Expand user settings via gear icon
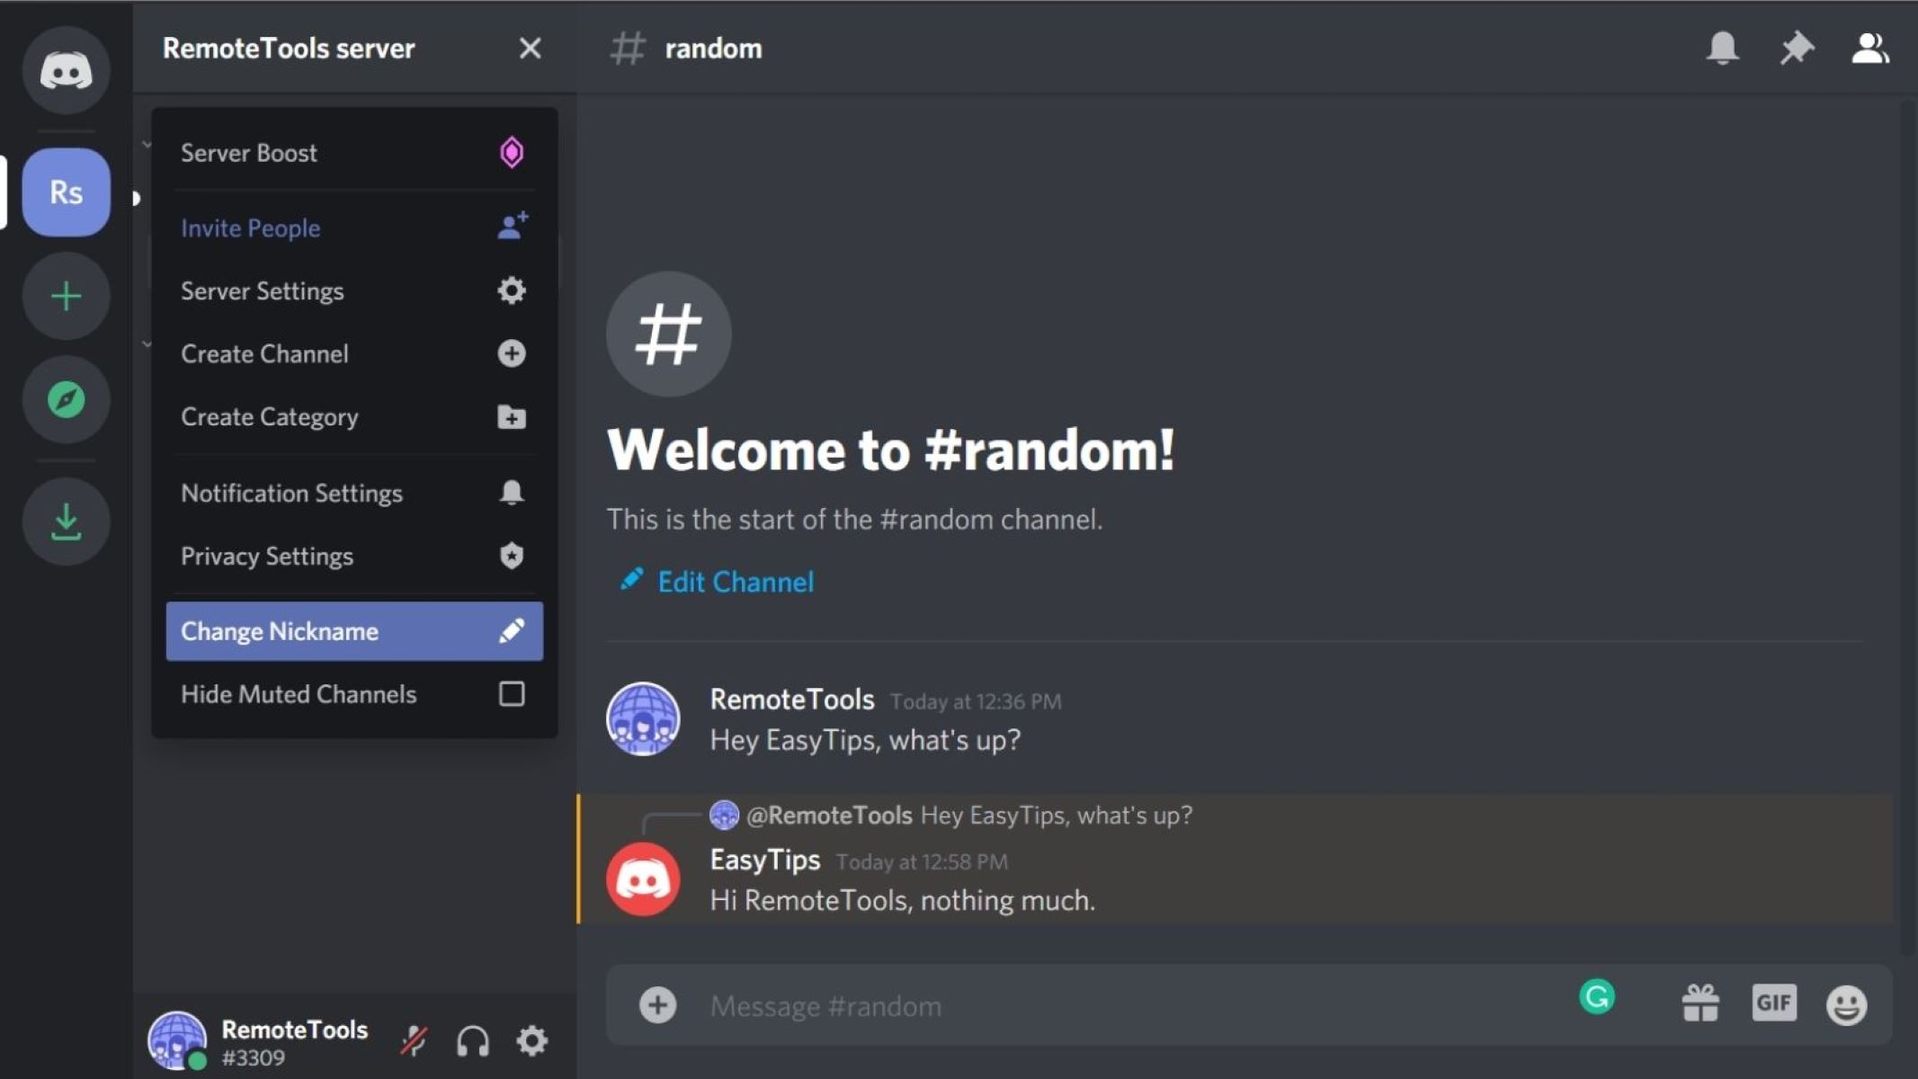Image resolution: width=1918 pixels, height=1079 pixels. 532,1043
